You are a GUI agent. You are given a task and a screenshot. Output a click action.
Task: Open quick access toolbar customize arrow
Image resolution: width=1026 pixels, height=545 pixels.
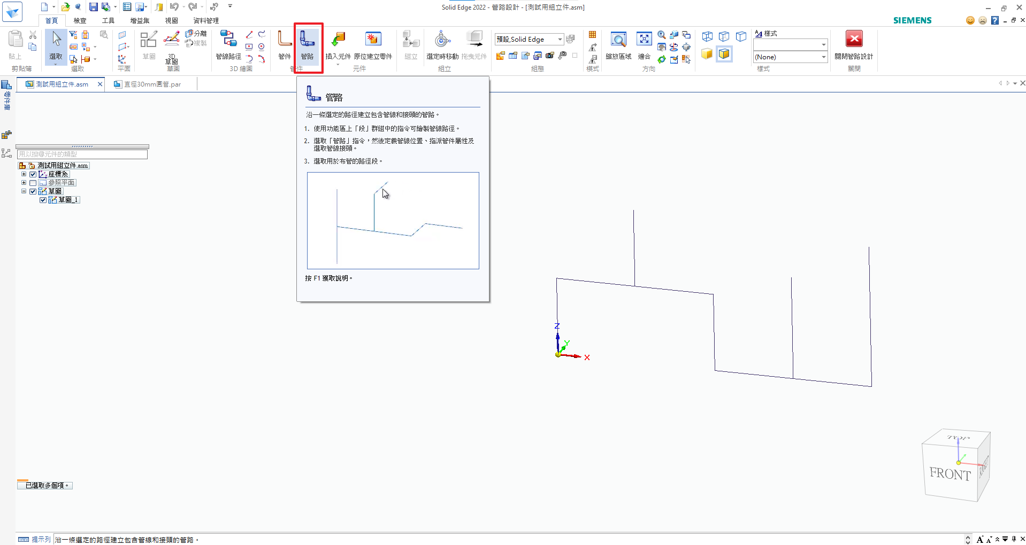point(230,6)
